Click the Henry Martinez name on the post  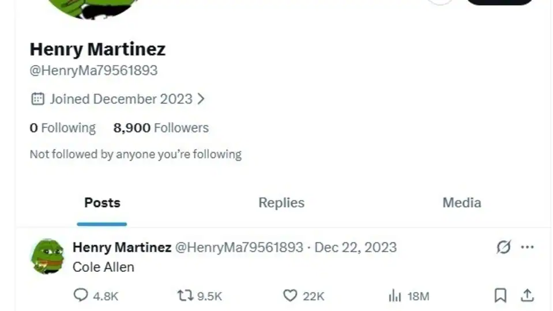pyautogui.click(x=122, y=248)
